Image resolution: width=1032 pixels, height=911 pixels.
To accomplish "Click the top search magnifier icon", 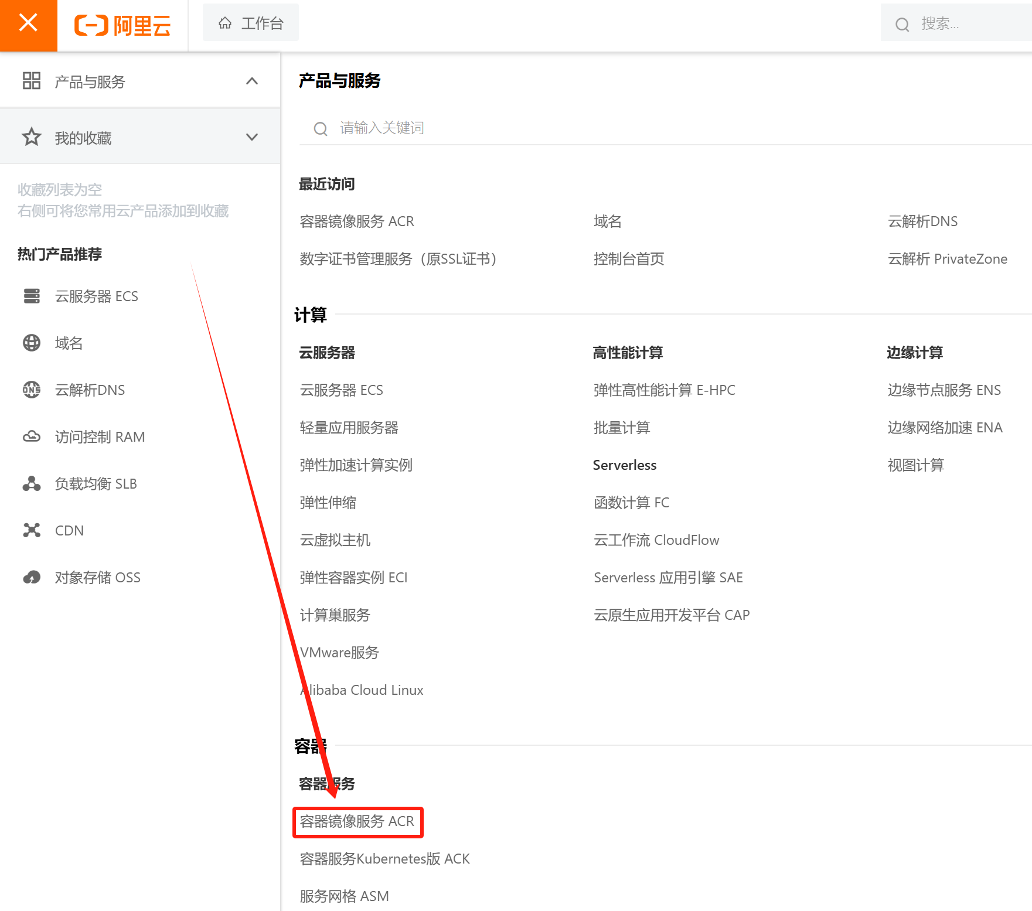I will click(x=902, y=24).
